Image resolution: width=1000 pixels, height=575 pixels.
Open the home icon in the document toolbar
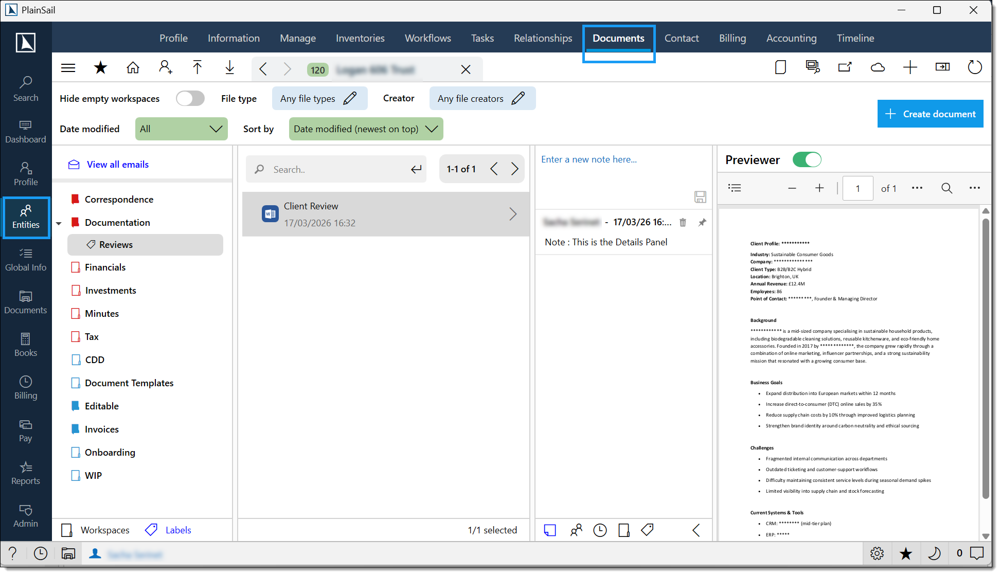[133, 67]
